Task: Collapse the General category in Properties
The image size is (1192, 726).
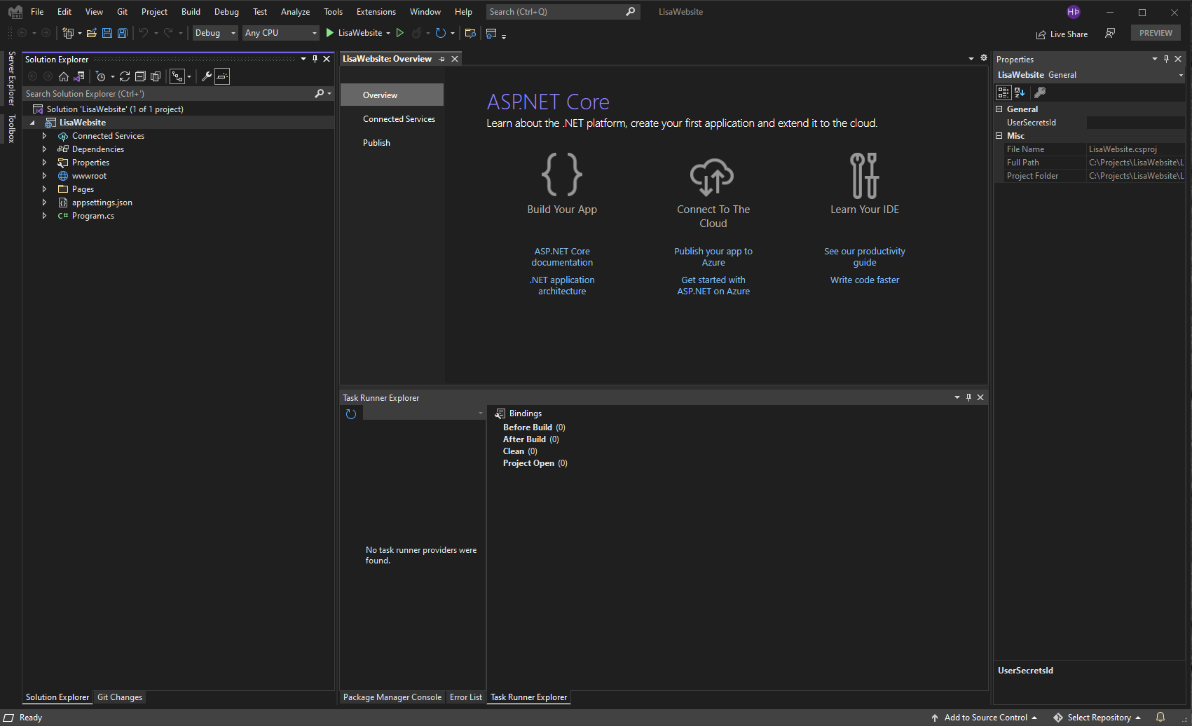Action: 999,109
